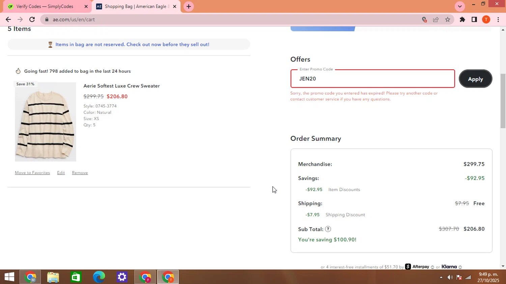Click the Save 31% badge
Viewport: 506px width, 284px height.
(25, 84)
